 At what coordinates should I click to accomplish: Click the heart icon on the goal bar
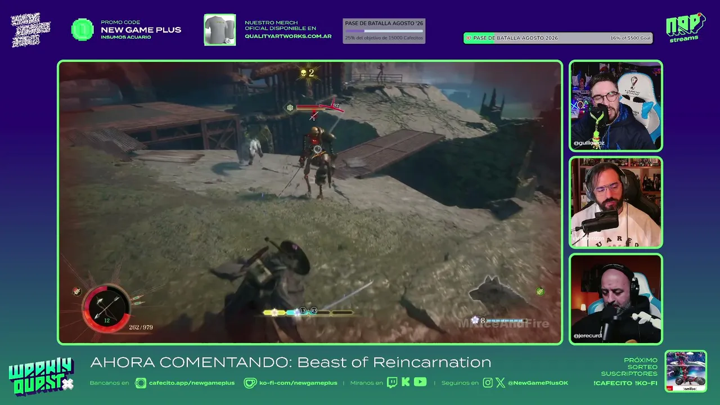[468, 38]
